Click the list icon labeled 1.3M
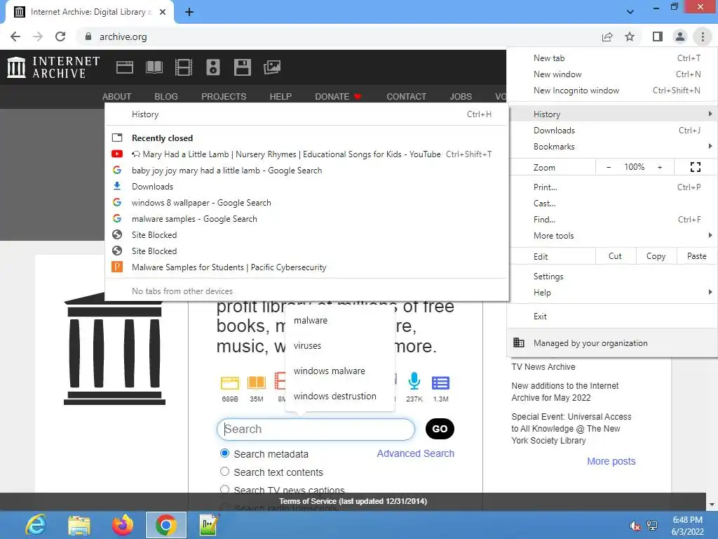 (440, 382)
